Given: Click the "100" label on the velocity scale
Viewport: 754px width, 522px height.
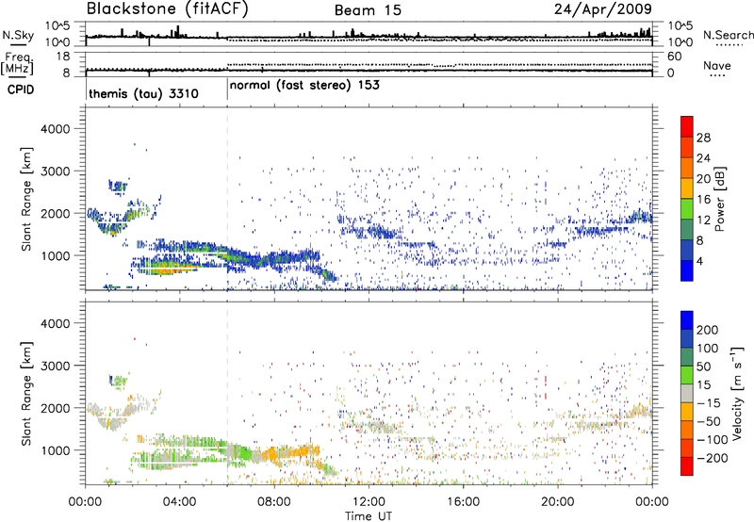Looking at the screenshot, I should [708, 348].
